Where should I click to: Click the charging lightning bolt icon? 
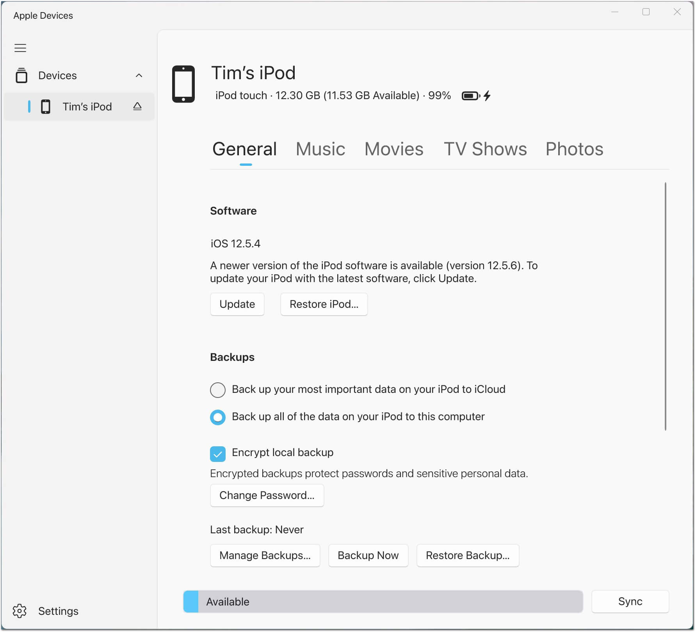click(487, 96)
